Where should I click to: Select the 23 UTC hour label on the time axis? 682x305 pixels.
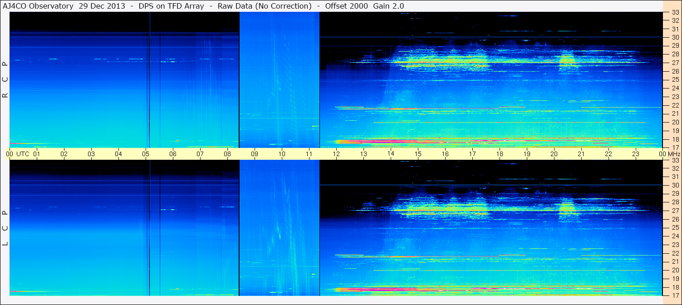[x=636, y=154]
